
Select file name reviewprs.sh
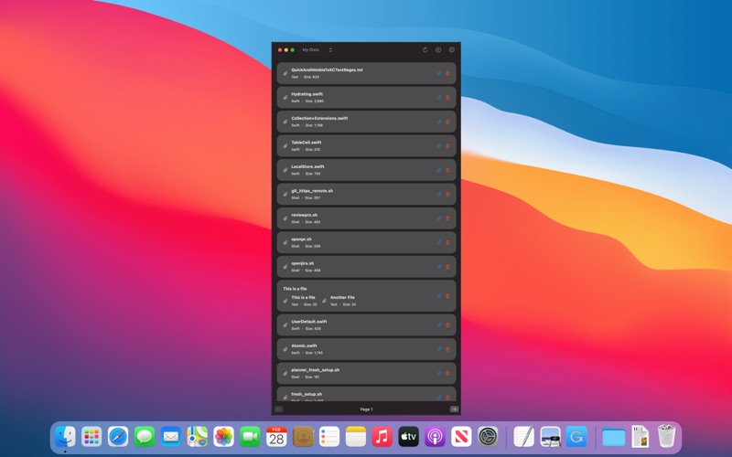point(305,216)
